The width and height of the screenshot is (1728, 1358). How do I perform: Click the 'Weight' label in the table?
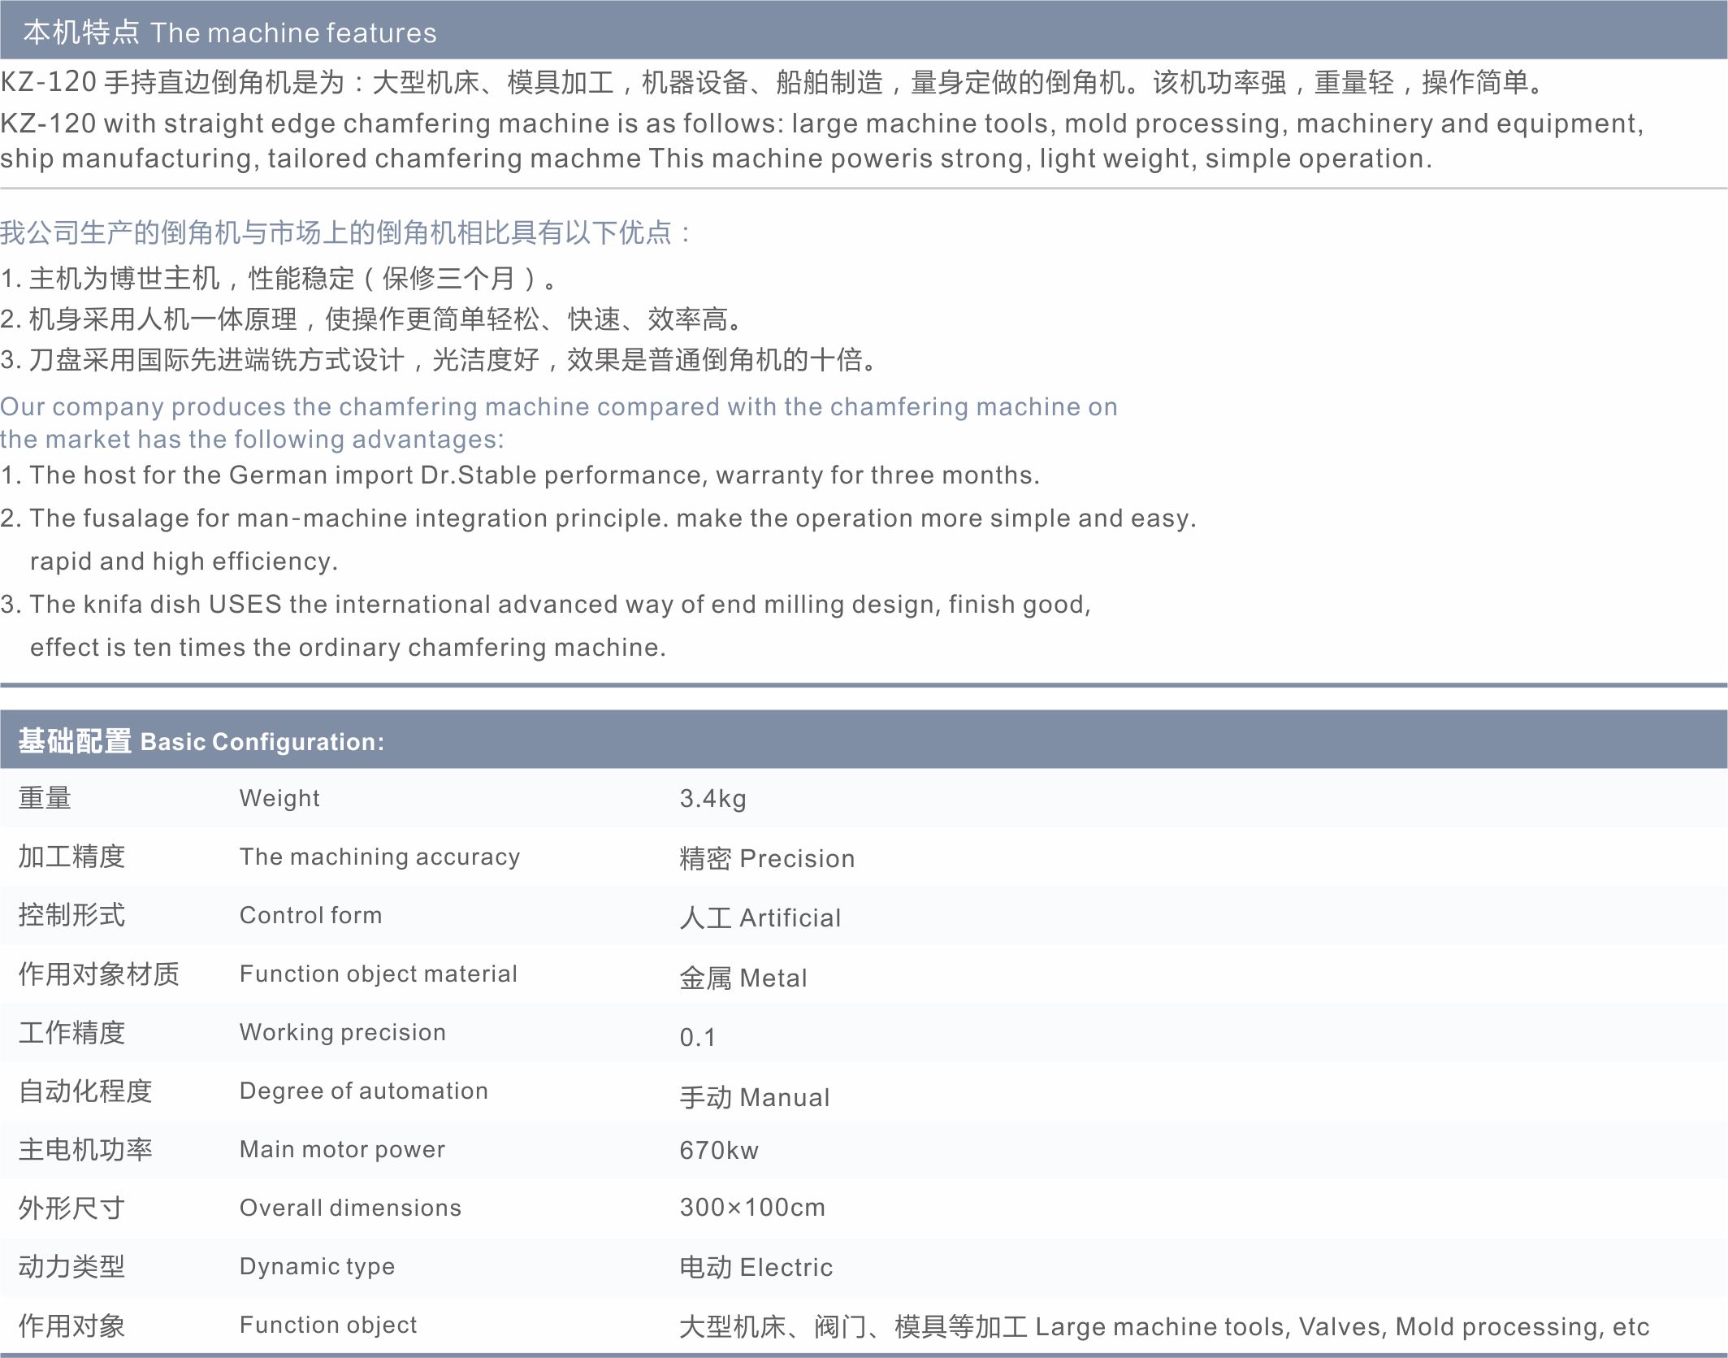click(x=279, y=798)
